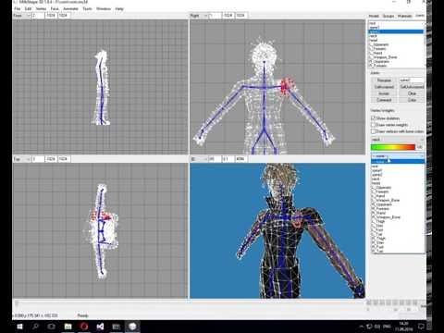Click the weight value field showing 100
The image size is (444, 333).
420,147
